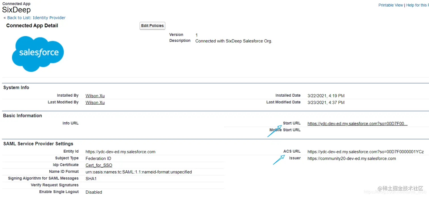The width and height of the screenshot is (429, 197).
Task: Open the Help for this Page link
Action: [417, 5]
